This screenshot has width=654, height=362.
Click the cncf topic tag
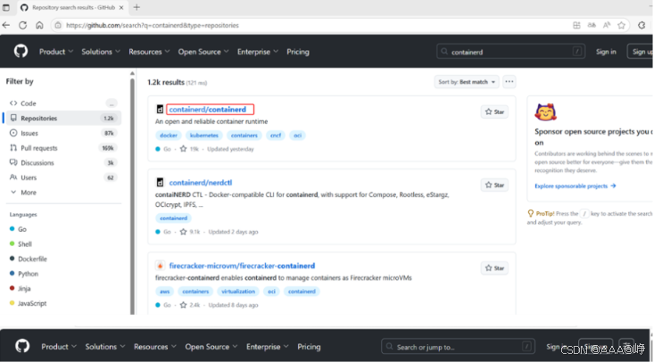coord(276,136)
